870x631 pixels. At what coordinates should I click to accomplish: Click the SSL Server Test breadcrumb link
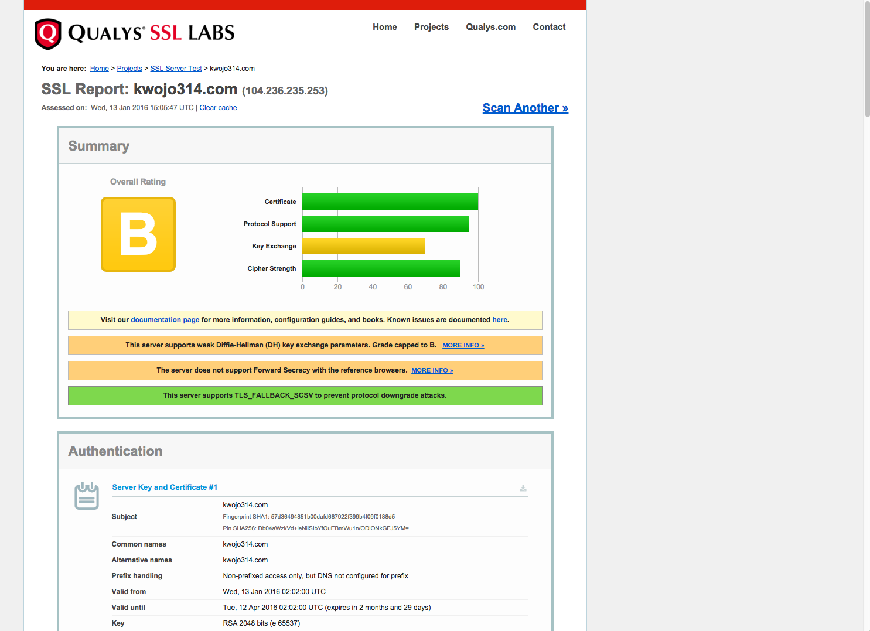(x=176, y=69)
